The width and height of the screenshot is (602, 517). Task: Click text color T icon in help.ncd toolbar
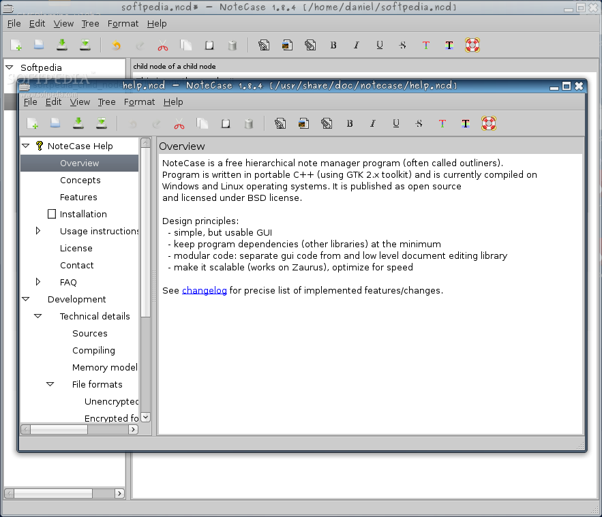pos(442,123)
